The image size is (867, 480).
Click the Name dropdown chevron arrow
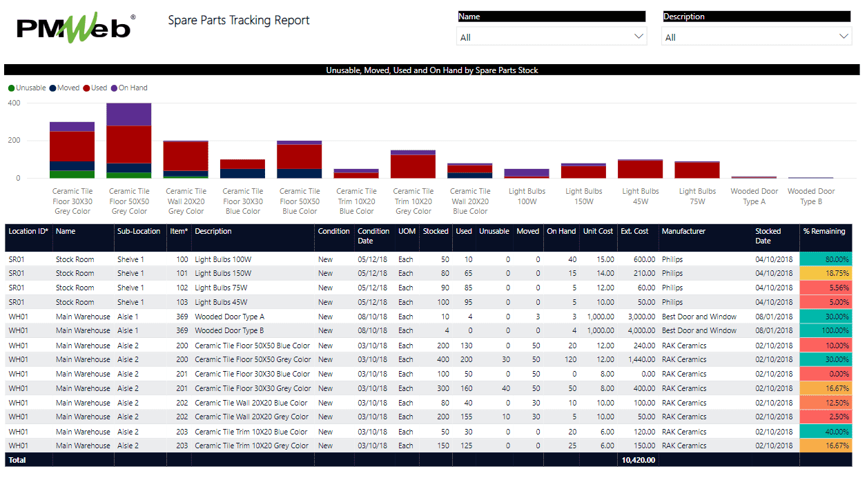point(639,37)
